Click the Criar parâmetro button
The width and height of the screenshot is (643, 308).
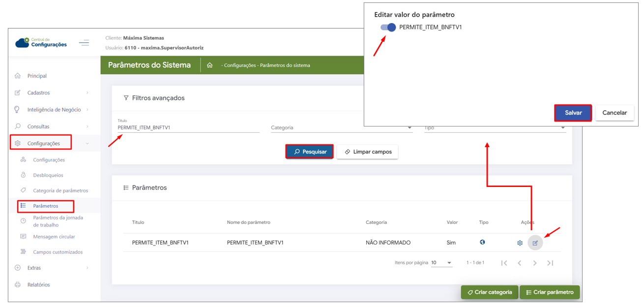[x=550, y=292]
